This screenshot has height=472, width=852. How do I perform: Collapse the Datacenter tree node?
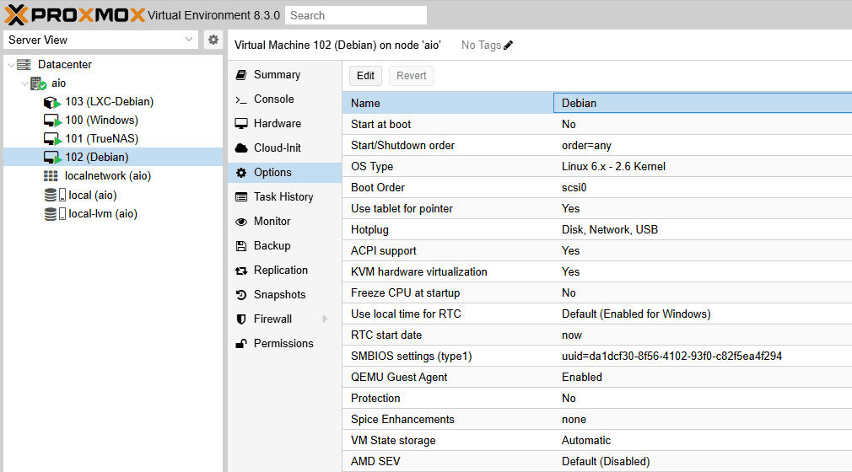(11, 65)
